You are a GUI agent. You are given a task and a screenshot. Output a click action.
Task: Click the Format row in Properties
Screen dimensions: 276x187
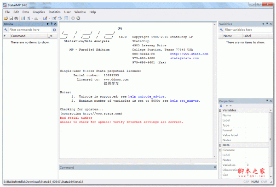pyautogui.click(x=244, y=130)
